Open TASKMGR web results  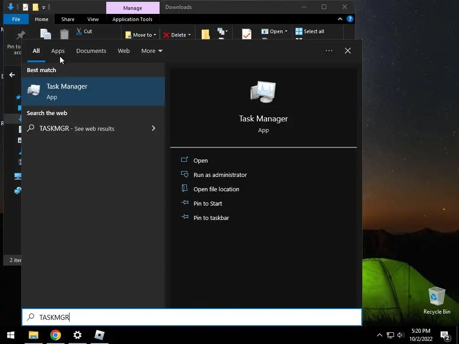click(x=93, y=129)
